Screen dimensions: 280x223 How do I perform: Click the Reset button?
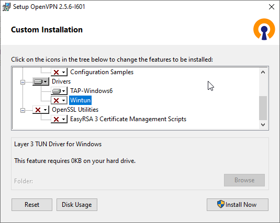(32, 205)
